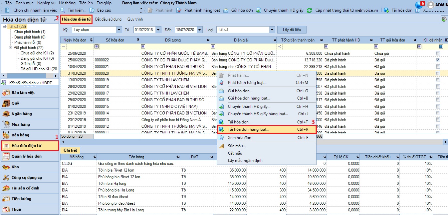Screen dimensions: 448x215
Task: Open Quỹ sidebar module
Action: tap(30, 103)
